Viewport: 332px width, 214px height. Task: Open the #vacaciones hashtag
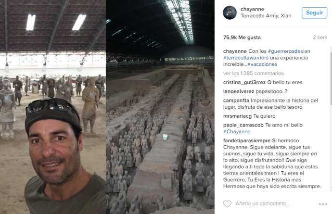pyautogui.click(x=262, y=64)
